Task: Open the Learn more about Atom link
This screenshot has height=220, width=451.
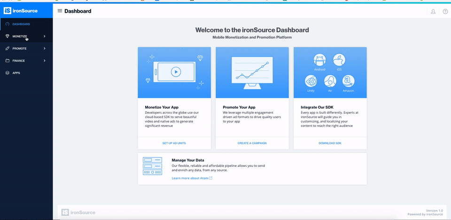Action: (x=190, y=178)
